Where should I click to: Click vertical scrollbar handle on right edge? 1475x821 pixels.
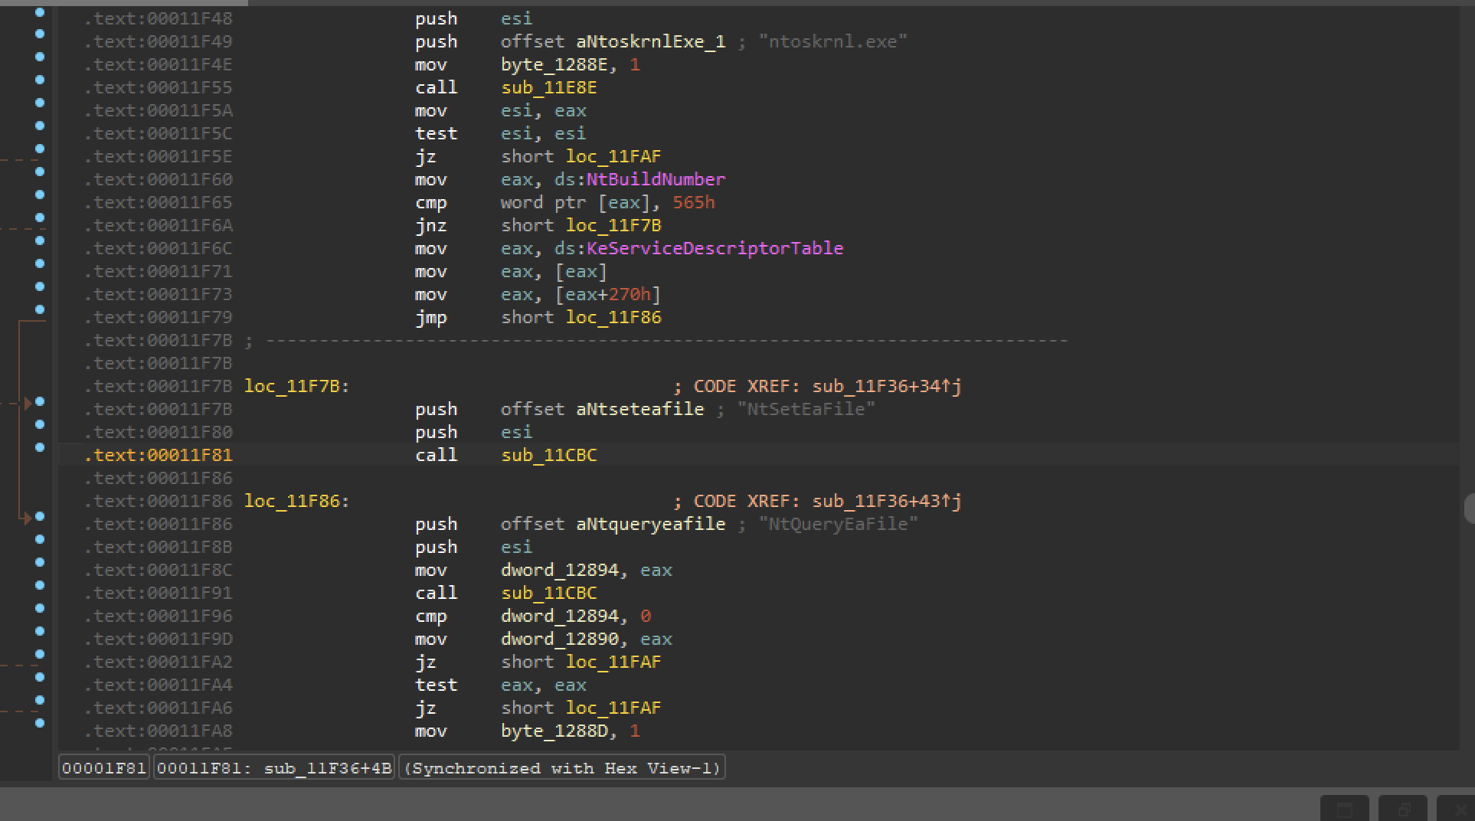tap(1469, 509)
